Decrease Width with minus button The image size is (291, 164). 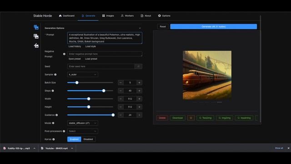point(120,99)
